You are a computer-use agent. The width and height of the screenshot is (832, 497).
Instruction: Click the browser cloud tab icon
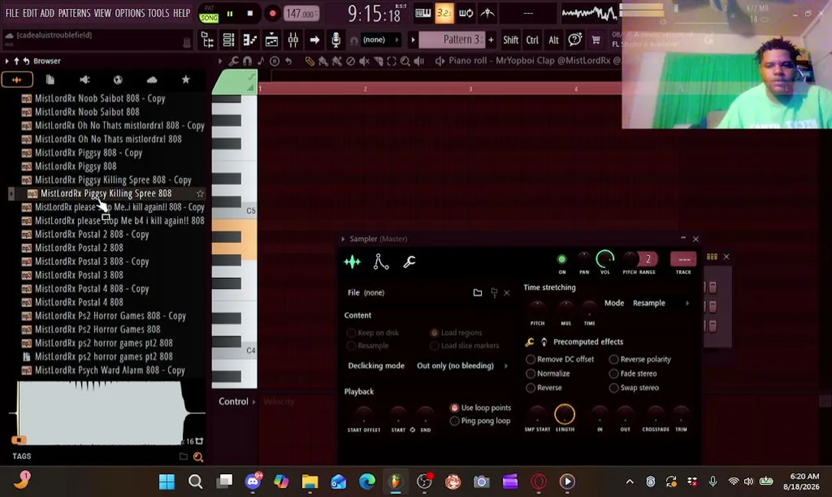pos(152,80)
